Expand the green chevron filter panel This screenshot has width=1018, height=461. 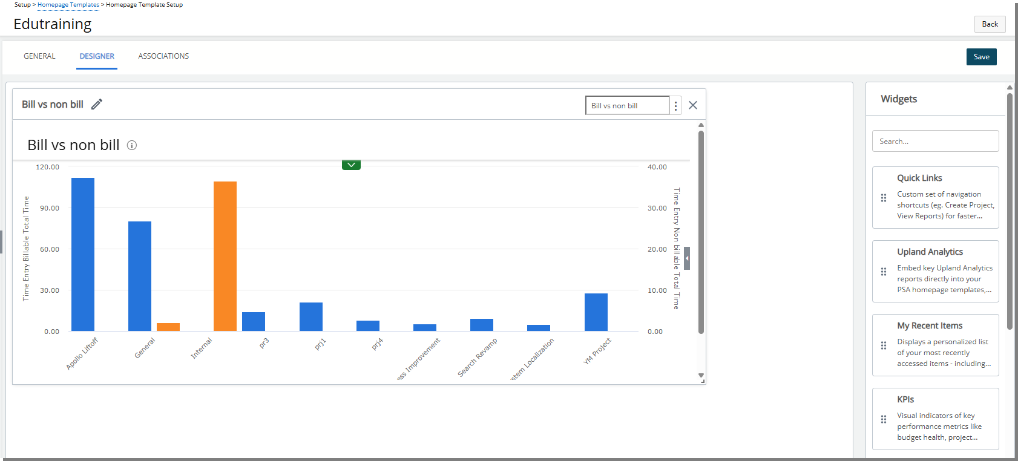click(x=351, y=165)
